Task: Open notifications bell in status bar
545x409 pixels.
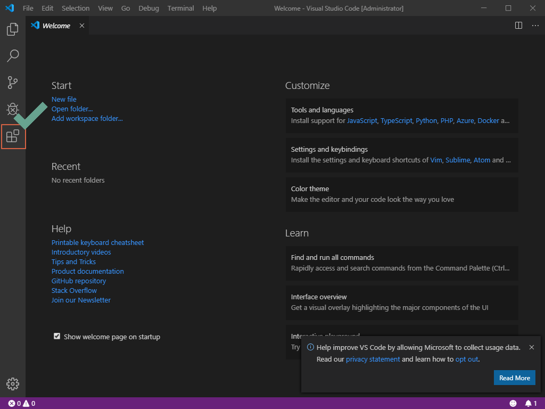Action: (x=531, y=404)
